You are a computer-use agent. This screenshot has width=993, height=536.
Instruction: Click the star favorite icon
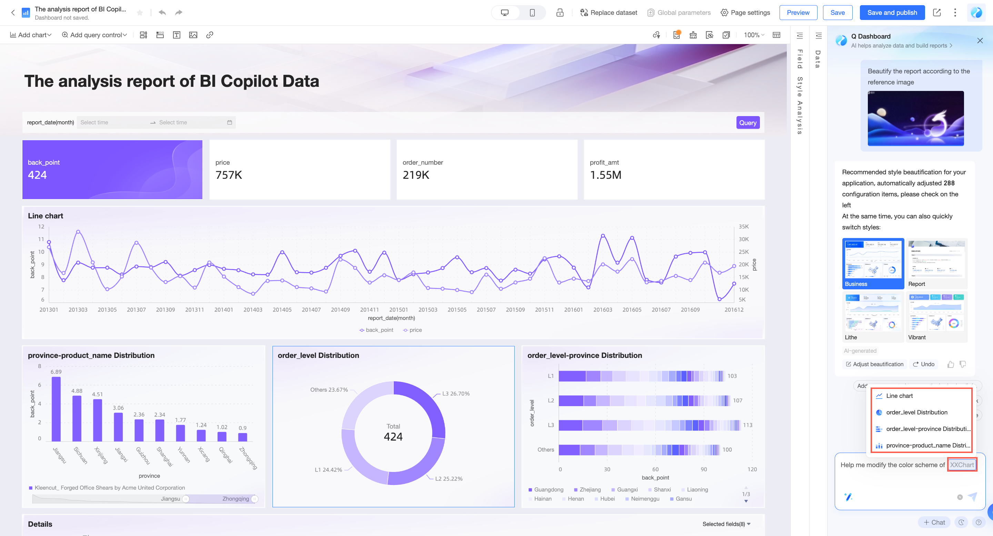coord(140,13)
